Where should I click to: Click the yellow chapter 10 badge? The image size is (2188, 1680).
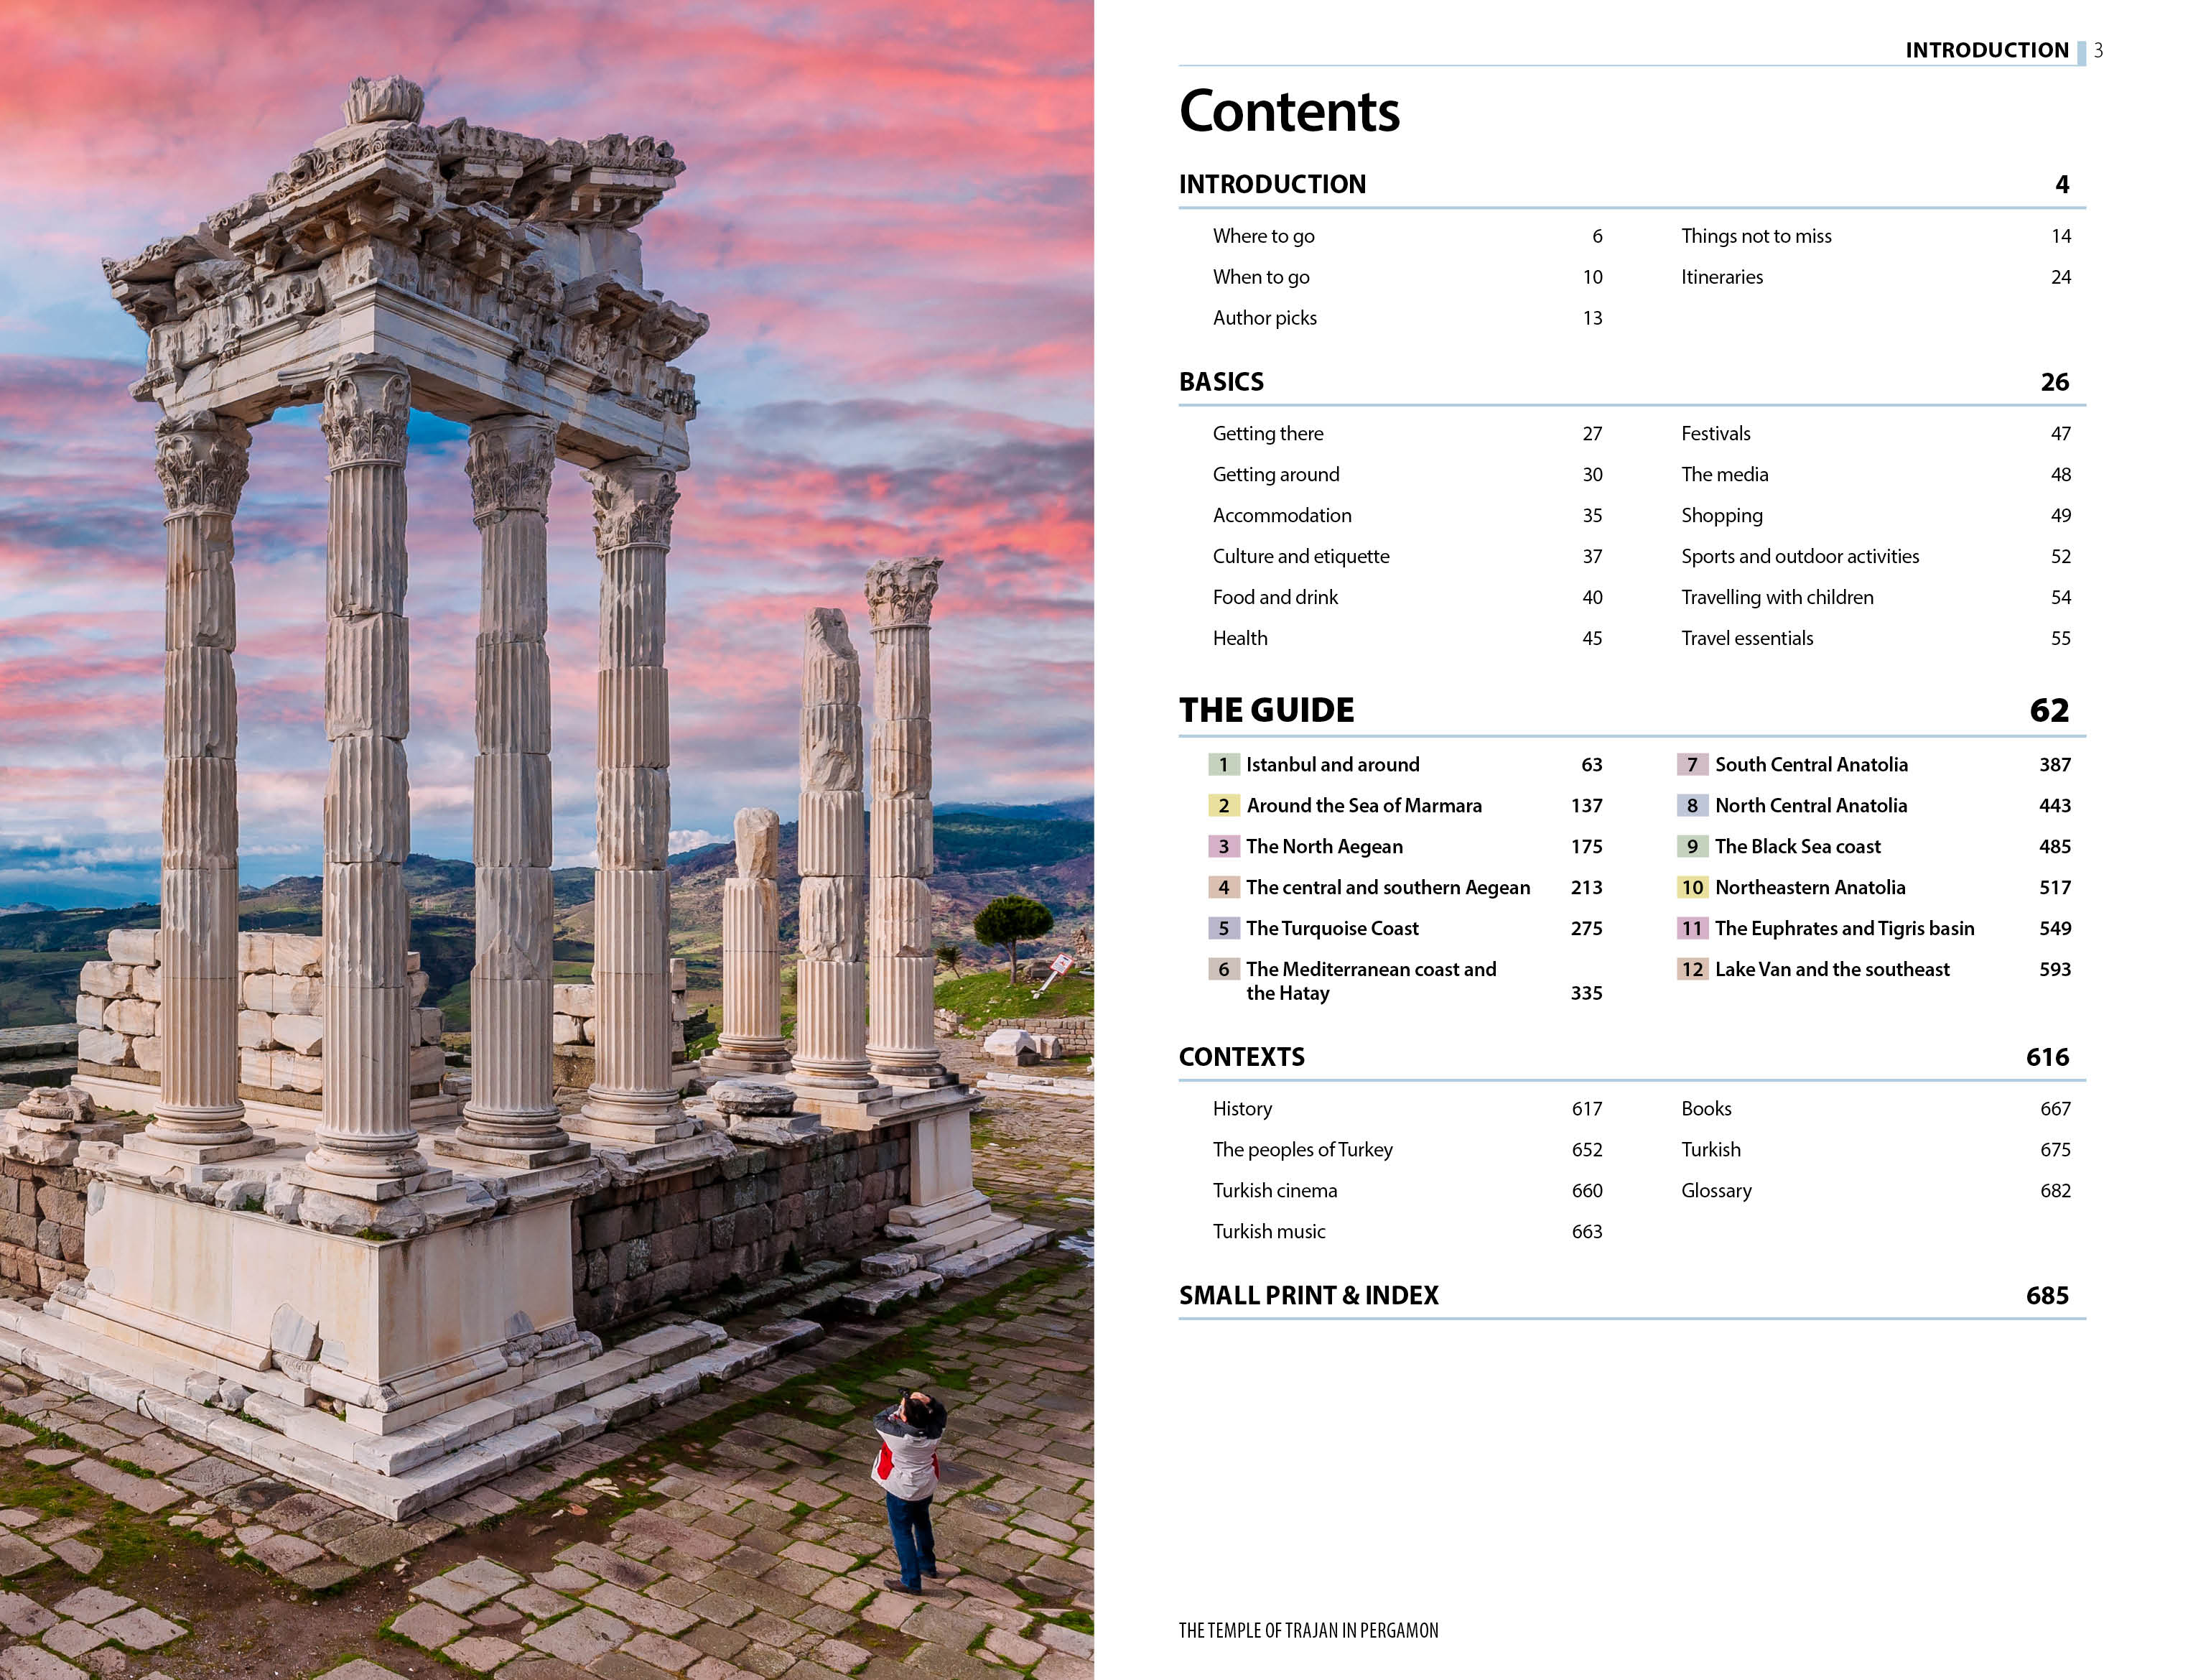(1691, 888)
